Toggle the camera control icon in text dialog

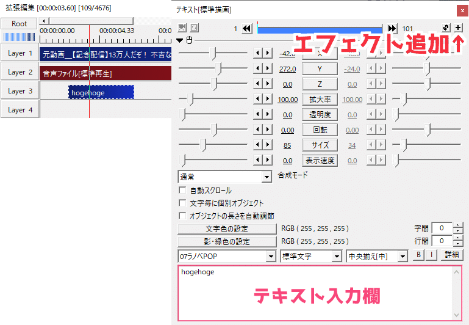(182, 28)
